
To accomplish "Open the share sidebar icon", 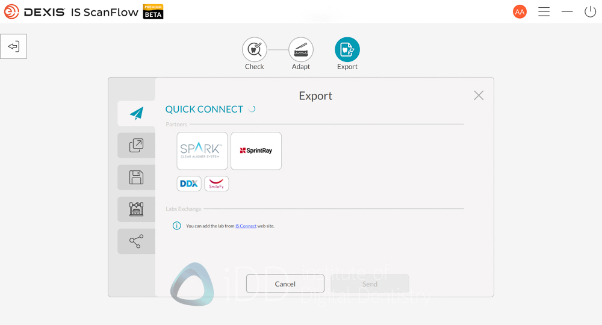I will [x=137, y=241].
